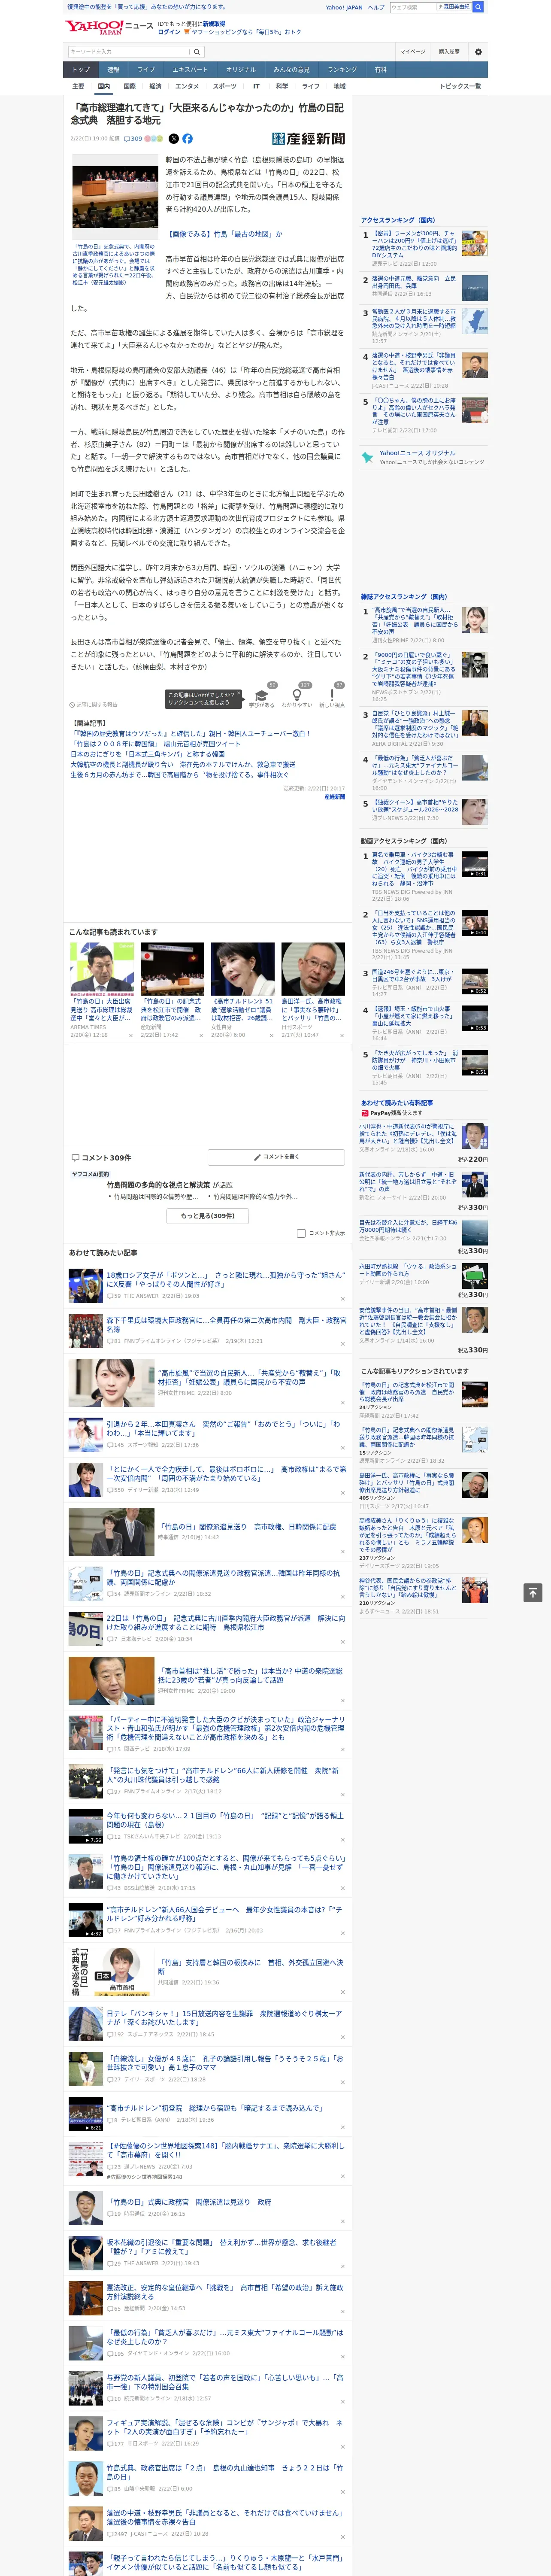
Task: Switch to the トップ tab
Action: tap(81, 70)
